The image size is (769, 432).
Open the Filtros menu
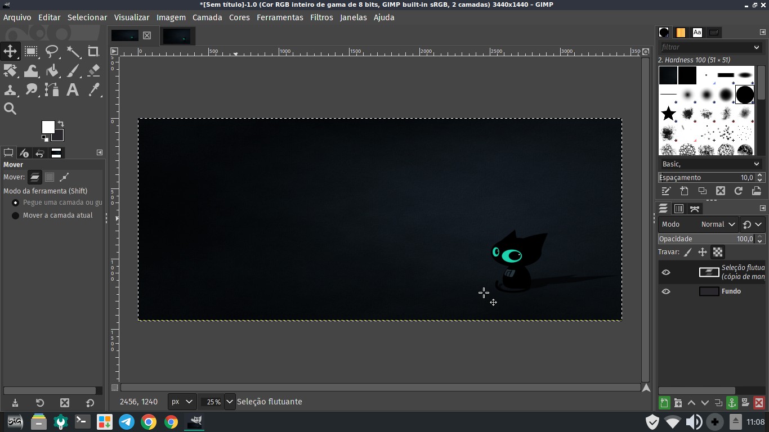click(321, 17)
